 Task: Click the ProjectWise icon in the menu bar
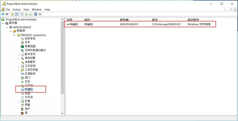coord(3,10)
